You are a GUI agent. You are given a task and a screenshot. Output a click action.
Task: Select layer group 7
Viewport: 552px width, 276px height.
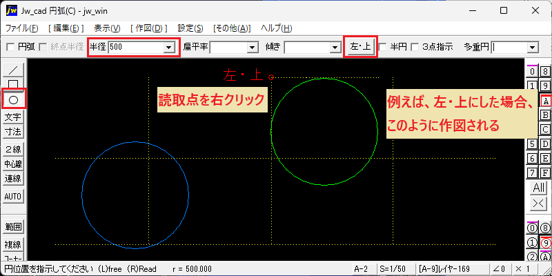tap(533, 173)
